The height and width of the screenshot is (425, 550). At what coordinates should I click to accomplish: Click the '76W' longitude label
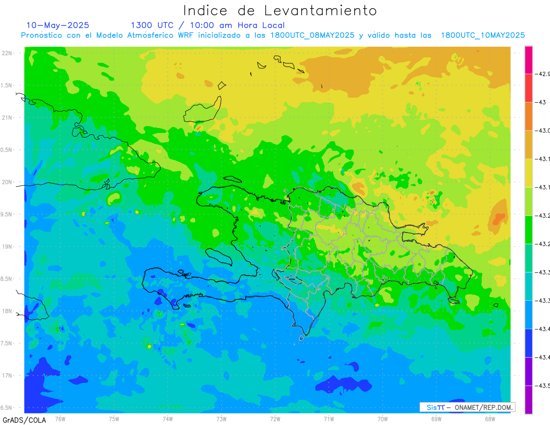pyautogui.click(x=60, y=419)
